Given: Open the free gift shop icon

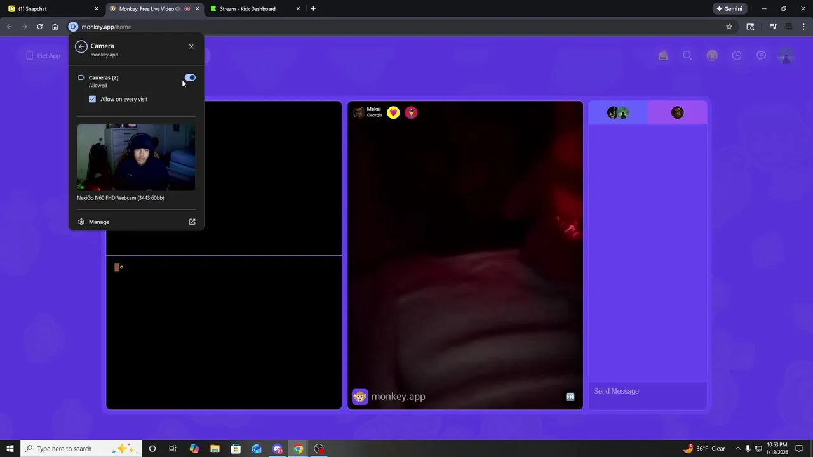Looking at the screenshot, I should pyautogui.click(x=663, y=55).
